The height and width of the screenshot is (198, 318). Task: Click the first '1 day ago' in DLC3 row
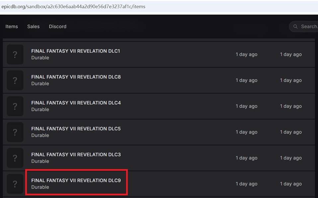tap(246, 158)
